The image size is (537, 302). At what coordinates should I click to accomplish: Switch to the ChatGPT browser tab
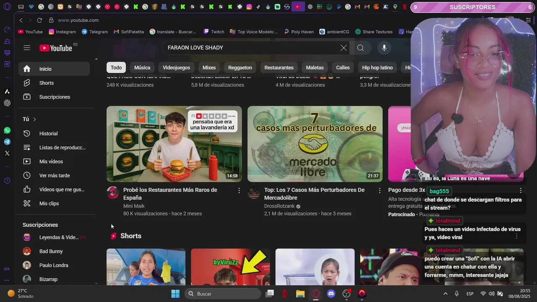coord(310,7)
